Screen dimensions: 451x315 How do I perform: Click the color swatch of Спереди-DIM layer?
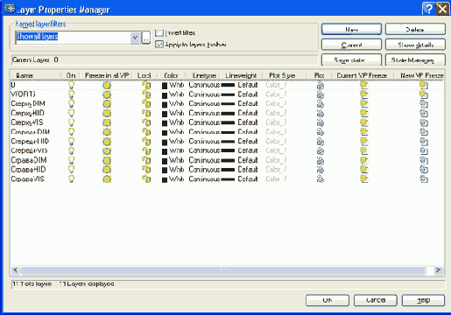165,132
